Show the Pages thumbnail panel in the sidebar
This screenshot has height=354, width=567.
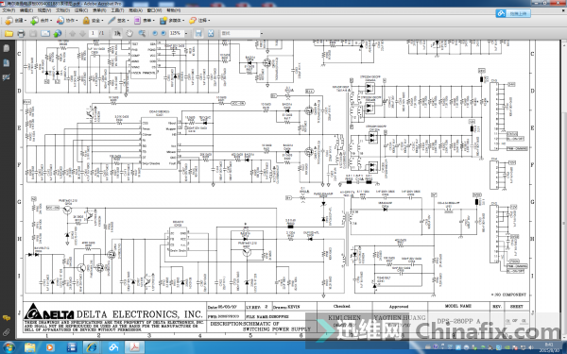click(7, 49)
